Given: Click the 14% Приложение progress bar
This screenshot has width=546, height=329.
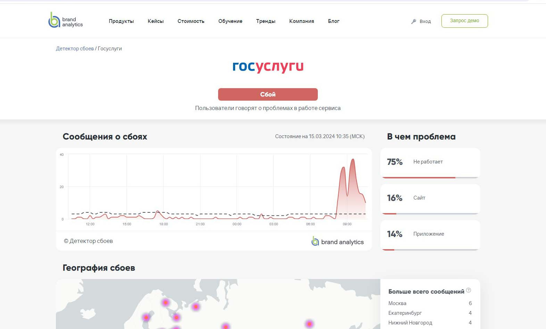Looking at the screenshot, I should point(430,250).
